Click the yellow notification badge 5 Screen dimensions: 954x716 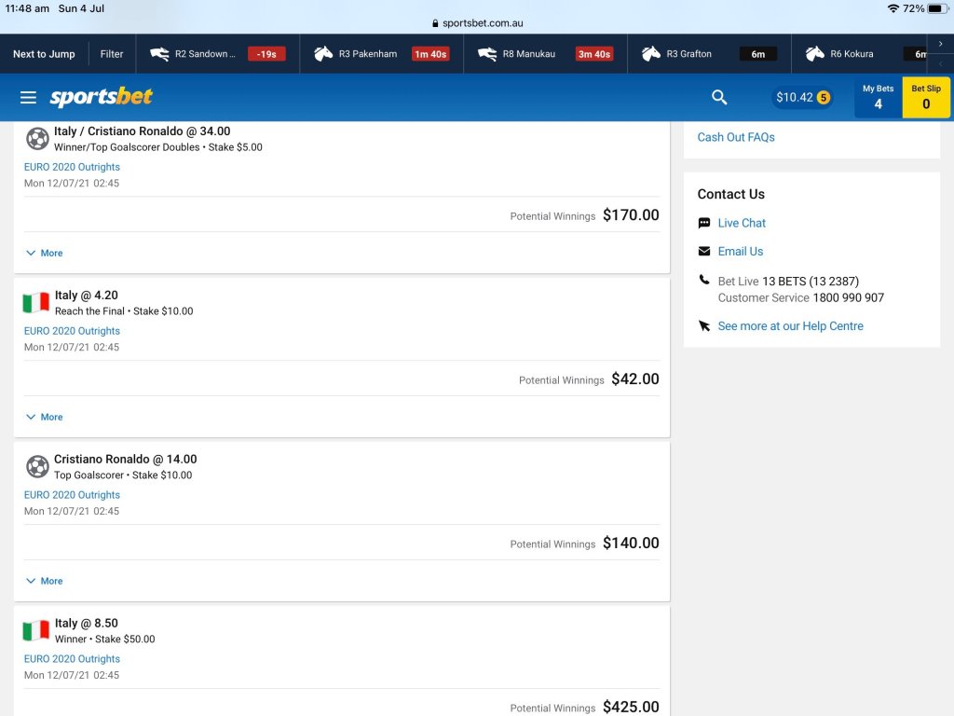(824, 97)
